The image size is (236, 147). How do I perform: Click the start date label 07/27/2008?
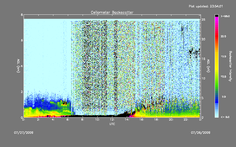point(24,133)
